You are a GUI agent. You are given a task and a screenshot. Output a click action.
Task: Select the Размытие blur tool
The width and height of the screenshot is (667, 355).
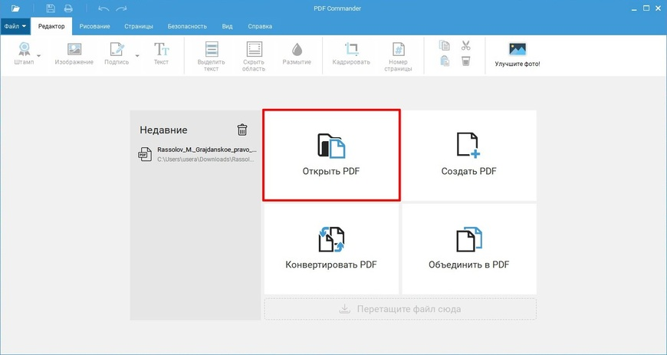coord(297,54)
